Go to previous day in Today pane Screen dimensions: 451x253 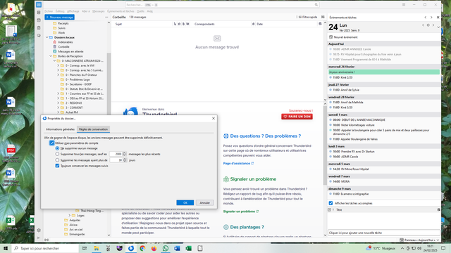(x=423, y=25)
